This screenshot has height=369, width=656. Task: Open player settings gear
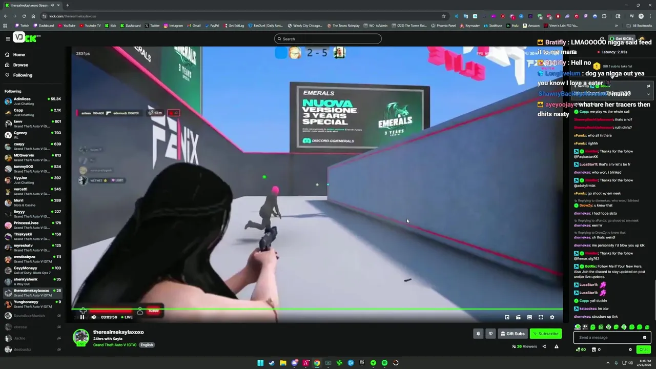point(552,317)
